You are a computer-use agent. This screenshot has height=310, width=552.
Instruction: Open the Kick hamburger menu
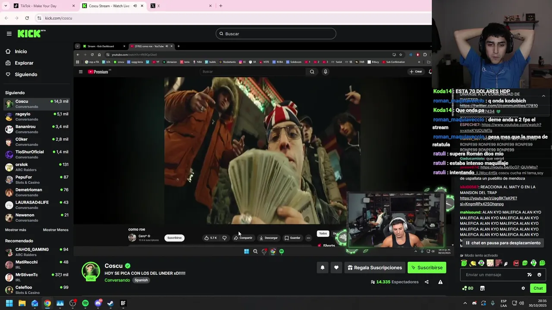point(9,34)
